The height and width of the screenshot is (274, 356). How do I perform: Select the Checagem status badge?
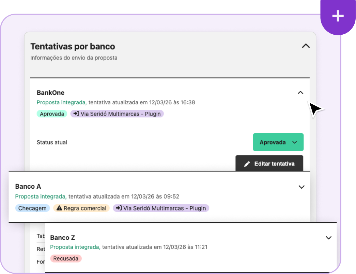(32, 208)
